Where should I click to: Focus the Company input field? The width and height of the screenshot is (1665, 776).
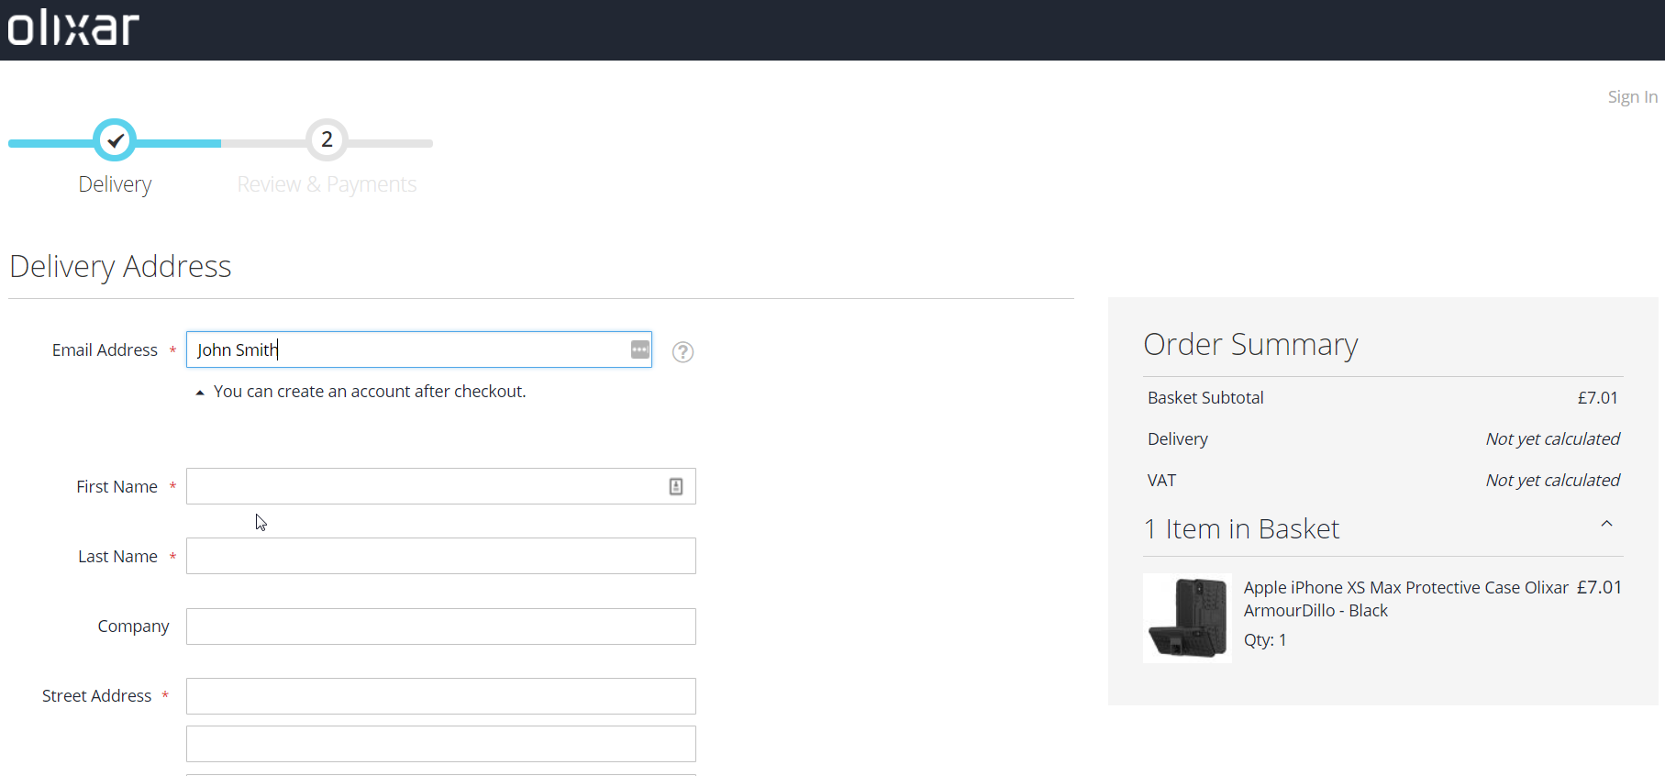point(441,626)
